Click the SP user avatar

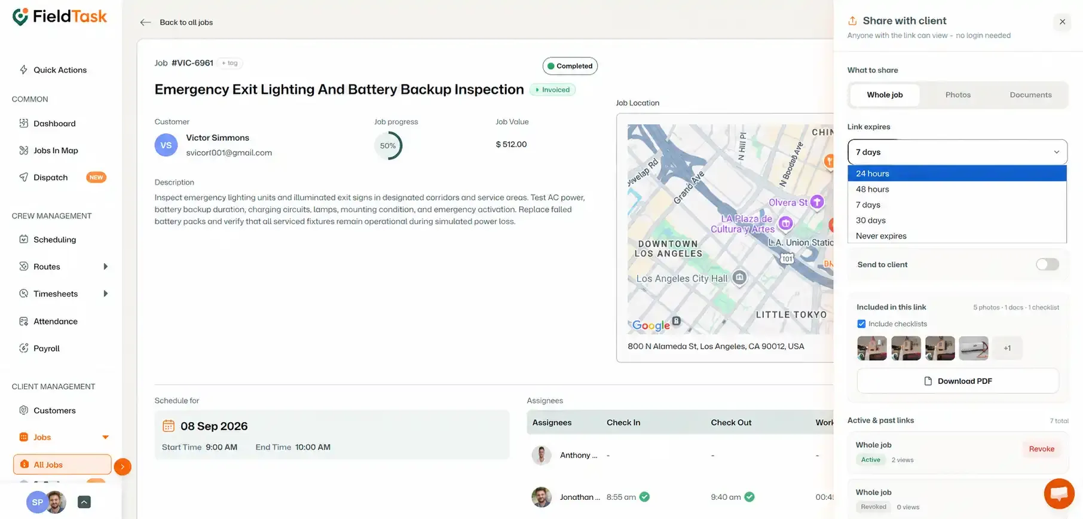[x=37, y=502]
